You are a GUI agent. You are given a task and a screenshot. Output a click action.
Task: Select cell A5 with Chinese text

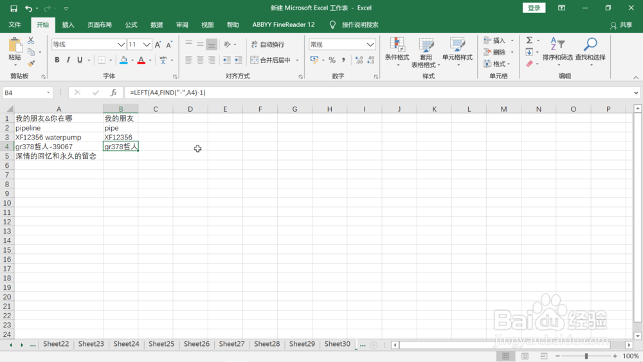pyautogui.click(x=59, y=156)
